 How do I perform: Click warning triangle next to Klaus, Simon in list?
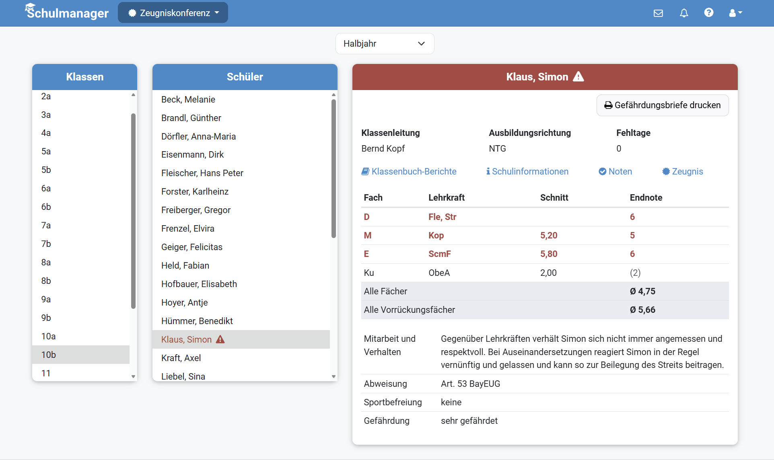[x=220, y=339]
